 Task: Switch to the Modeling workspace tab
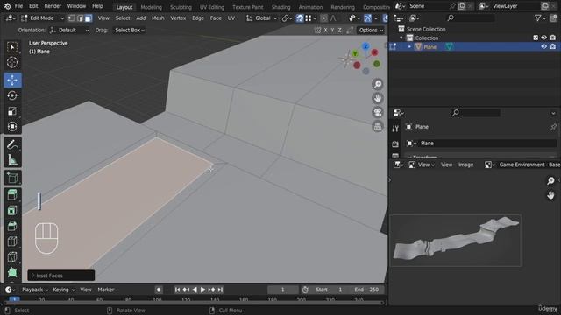151,7
